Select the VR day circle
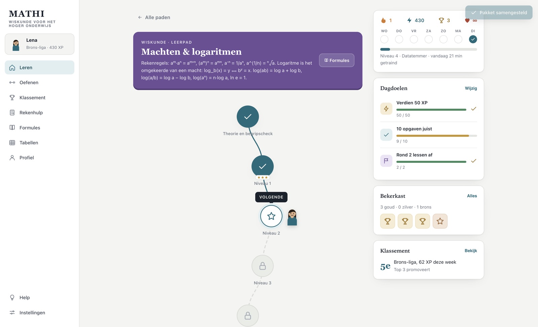538x327 pixels. pos(414,39)
